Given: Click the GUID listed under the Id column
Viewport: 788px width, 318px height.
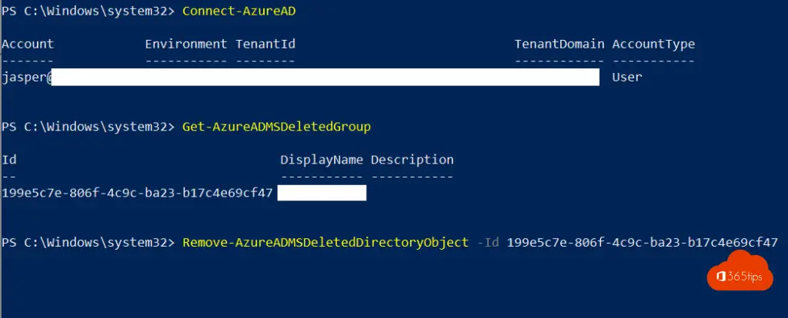Looking at the screenshot, I should click(138, 193).
